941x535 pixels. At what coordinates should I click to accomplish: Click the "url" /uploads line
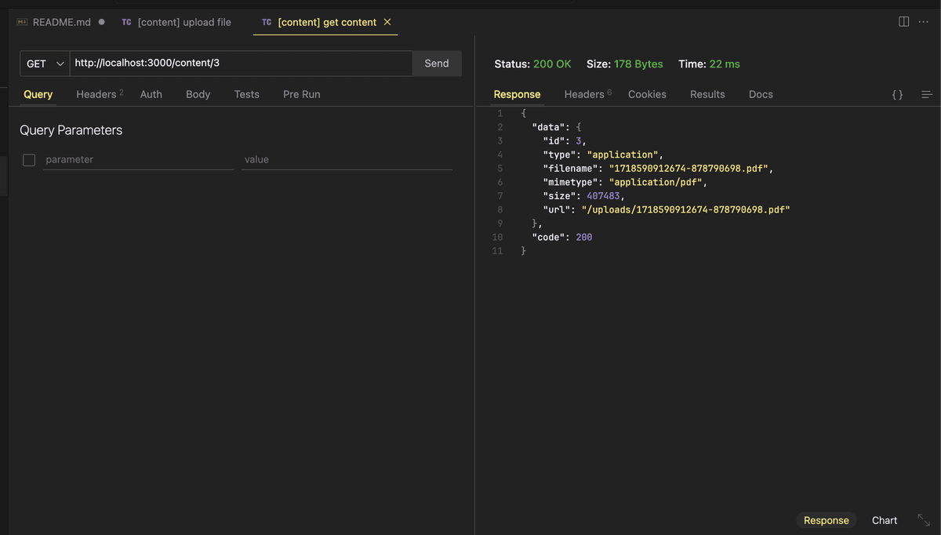point(666,209)
